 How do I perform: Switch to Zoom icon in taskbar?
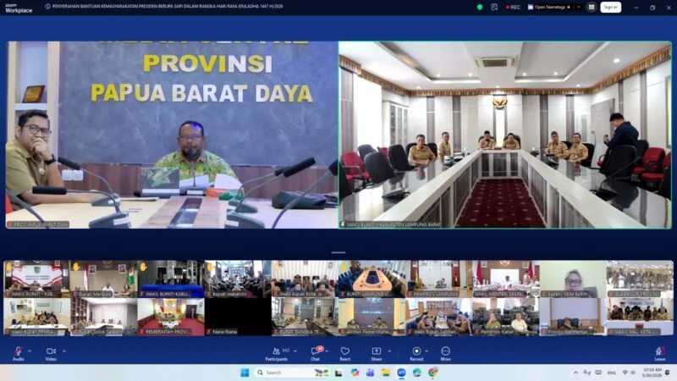coord(401,373)
